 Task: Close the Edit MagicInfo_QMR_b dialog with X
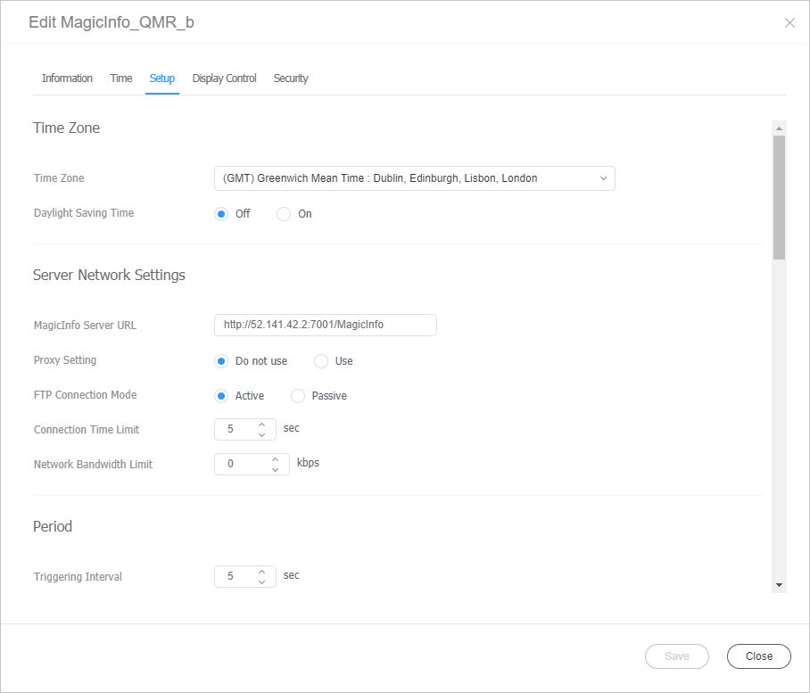(x=789, y=23)
